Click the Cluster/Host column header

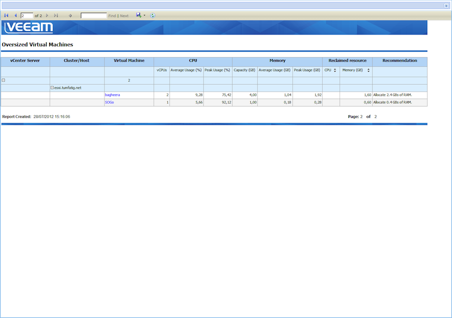click(76, 60)
